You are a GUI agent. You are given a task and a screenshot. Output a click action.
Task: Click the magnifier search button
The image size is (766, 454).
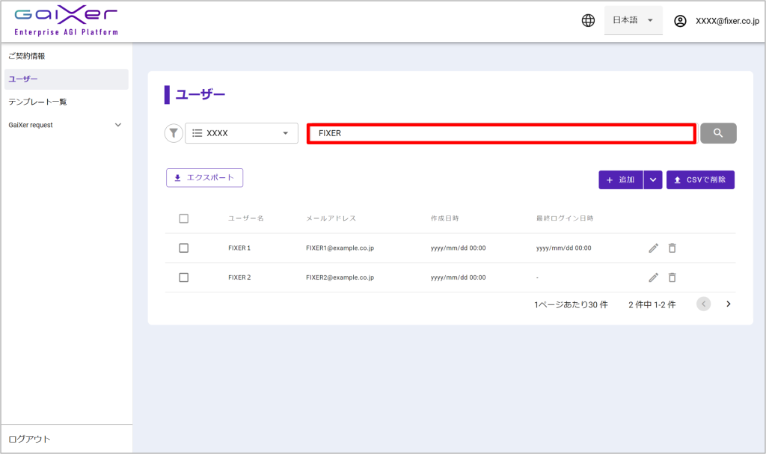[x=718, y=133]
